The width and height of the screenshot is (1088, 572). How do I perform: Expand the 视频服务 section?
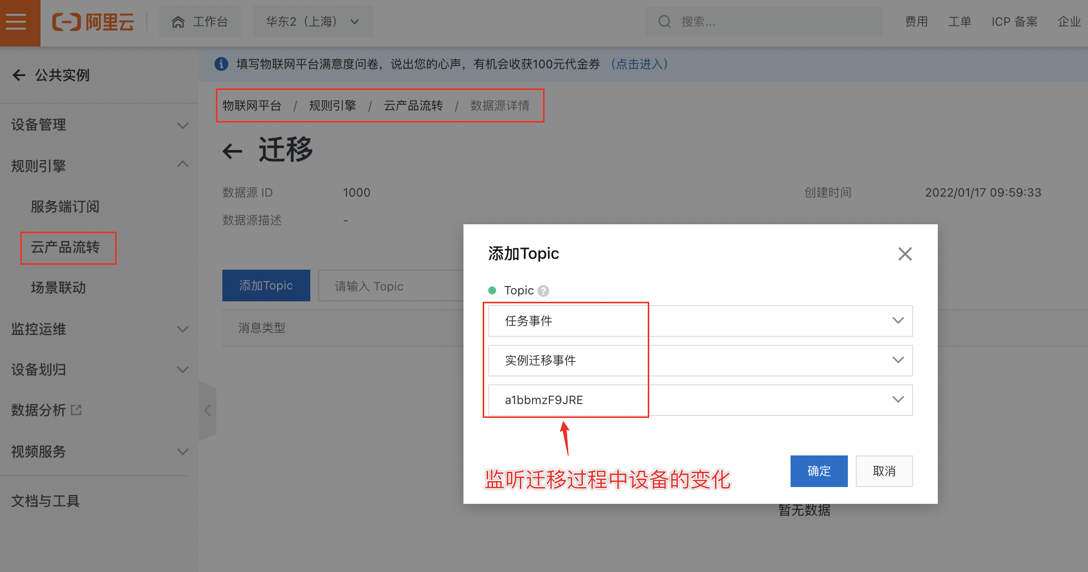point(99,451)
